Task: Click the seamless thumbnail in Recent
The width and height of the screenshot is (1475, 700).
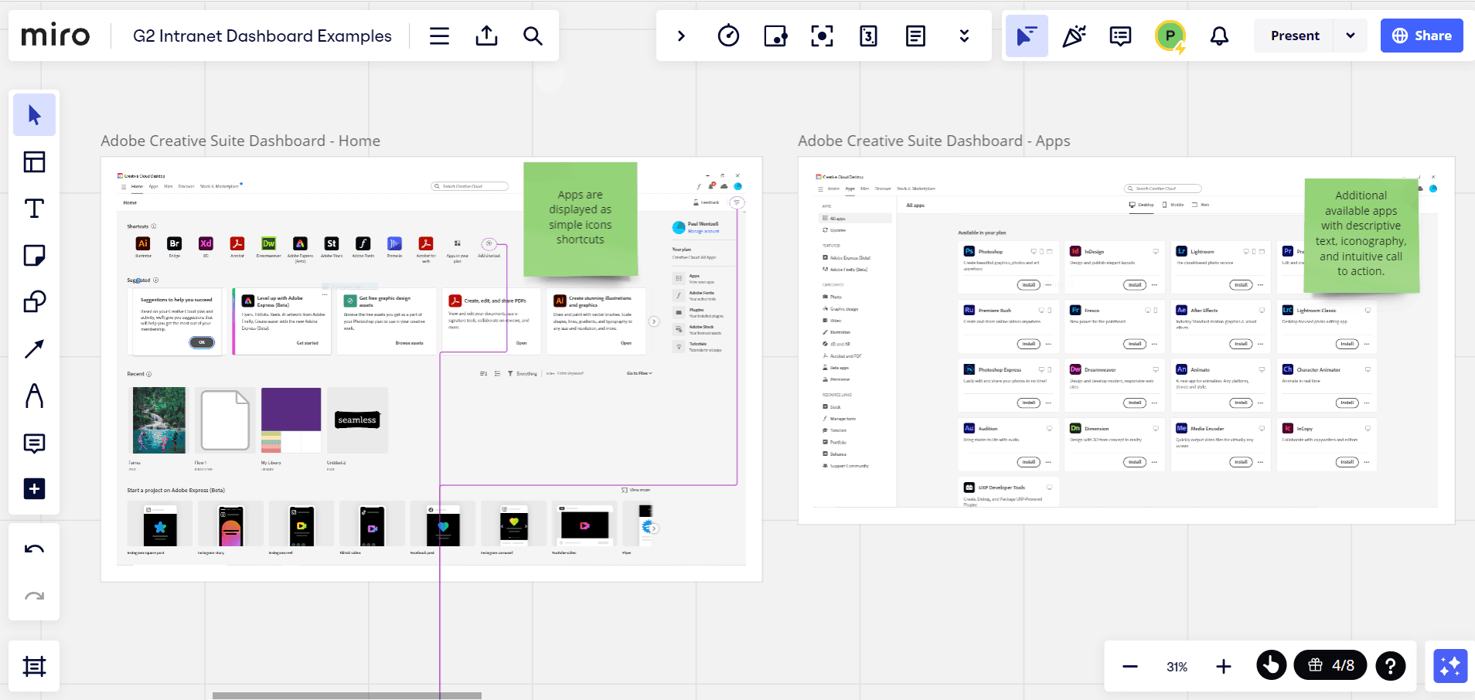Action: [357, 420]
